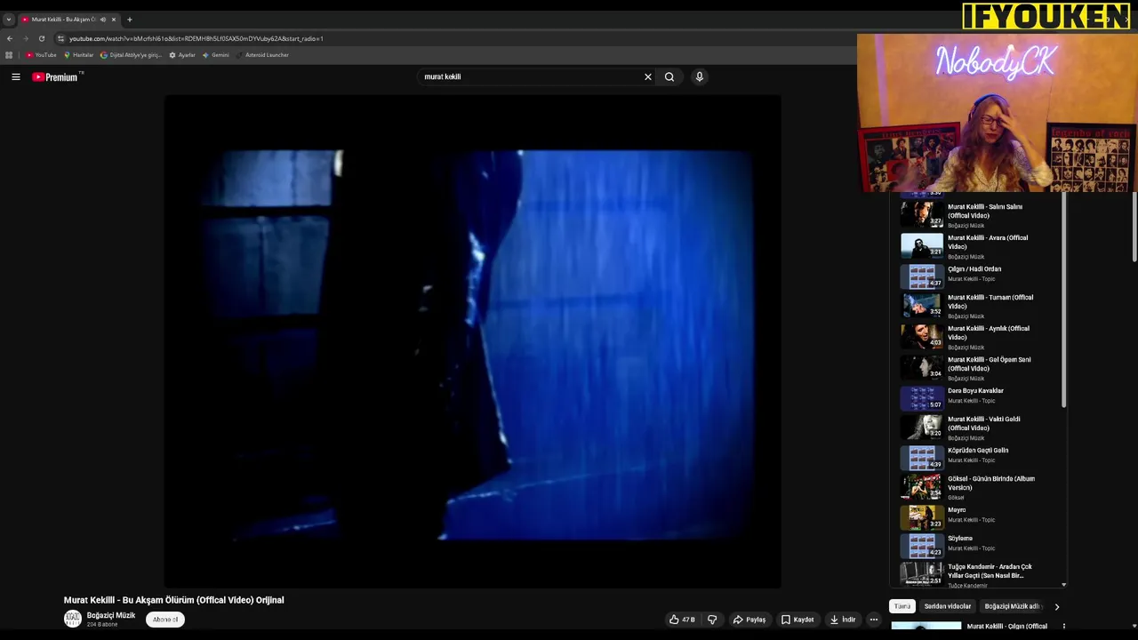The height and width of the screenshot is (640, 1138).
Task: Open the Asteroid Launcher bookmark
Action: [x=262, y=55]
